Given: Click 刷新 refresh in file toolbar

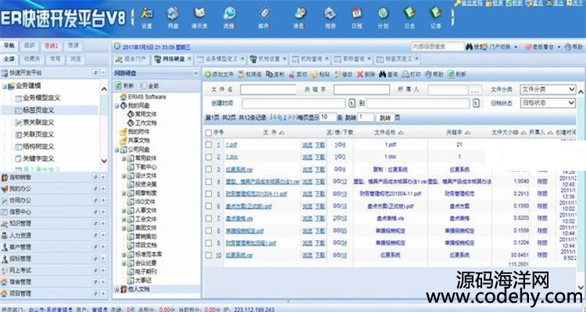Looking at the screenshot, I should click(x=457, y=74).
